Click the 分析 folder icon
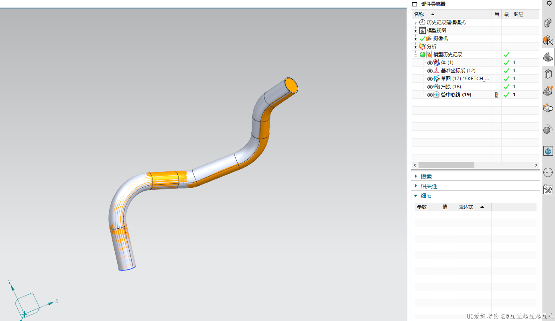The image size is (555, 321). click(422, 47)
